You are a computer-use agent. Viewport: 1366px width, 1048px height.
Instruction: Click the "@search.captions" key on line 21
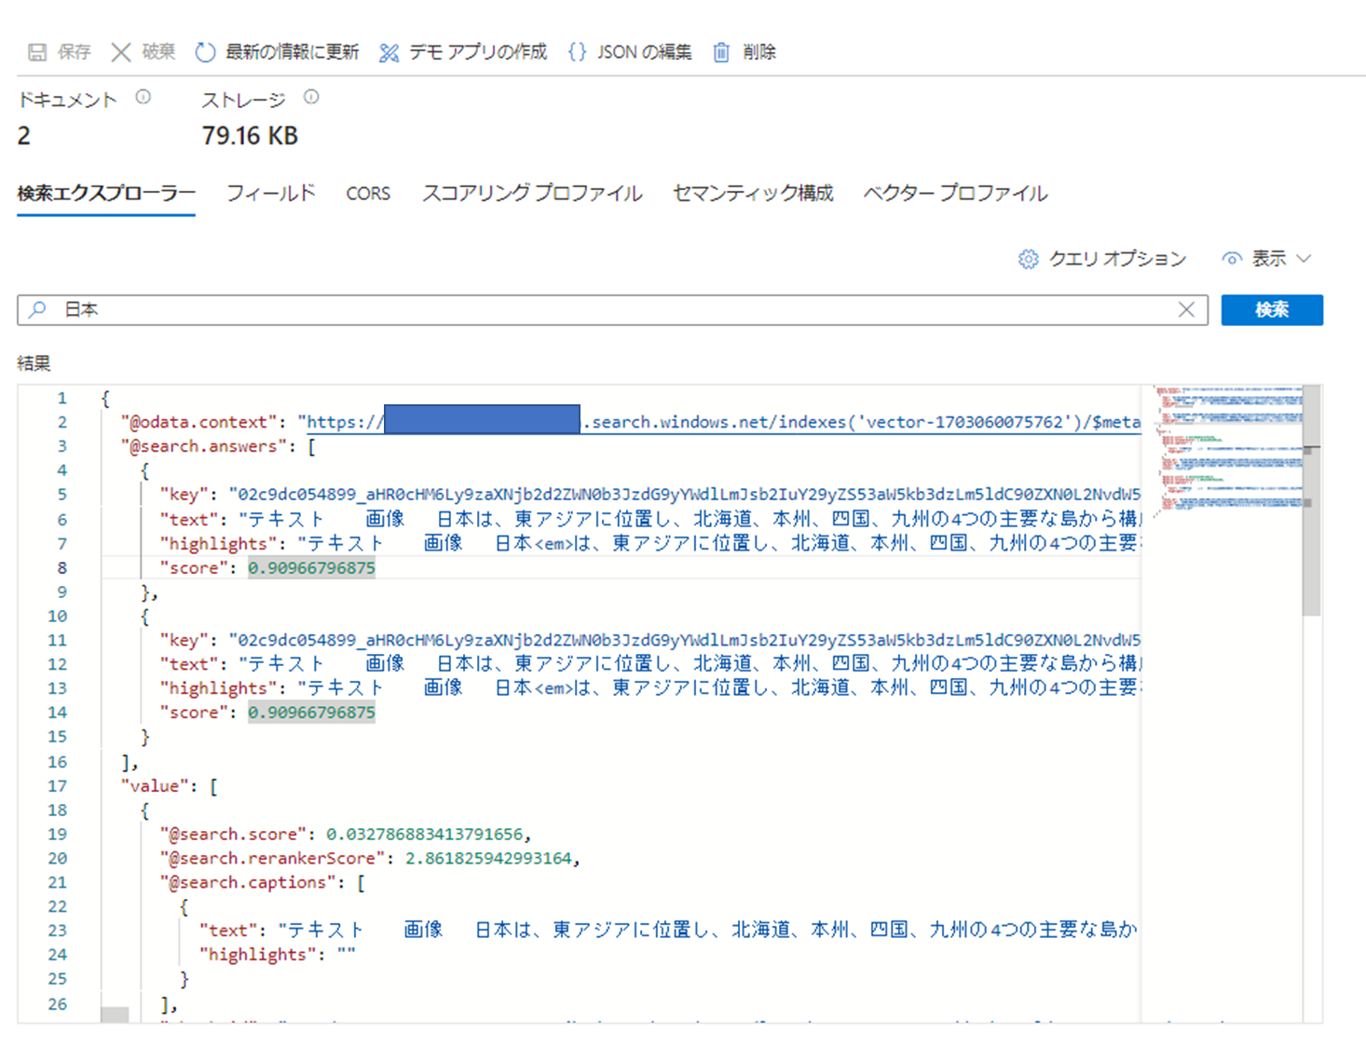coord(248,882)
